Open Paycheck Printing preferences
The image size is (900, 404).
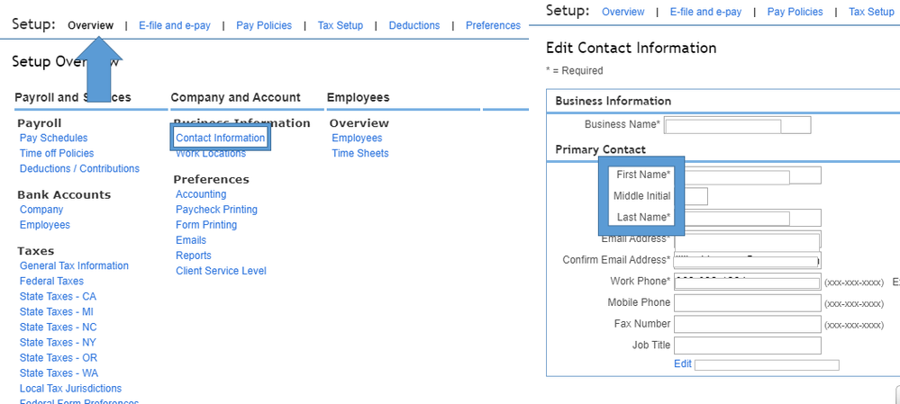[216, 210]
